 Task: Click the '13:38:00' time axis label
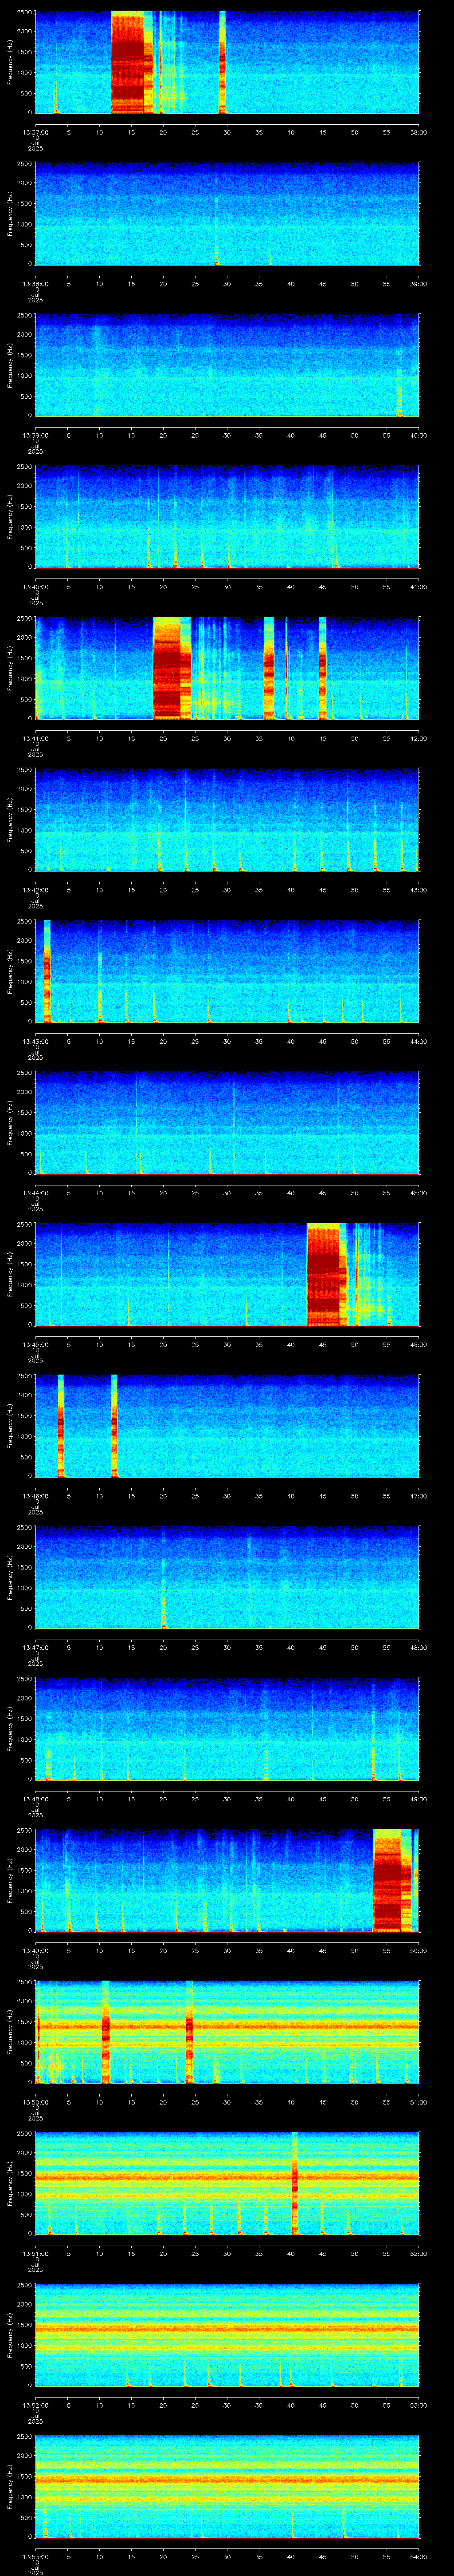pyautogui.click(x=35, y=284)
